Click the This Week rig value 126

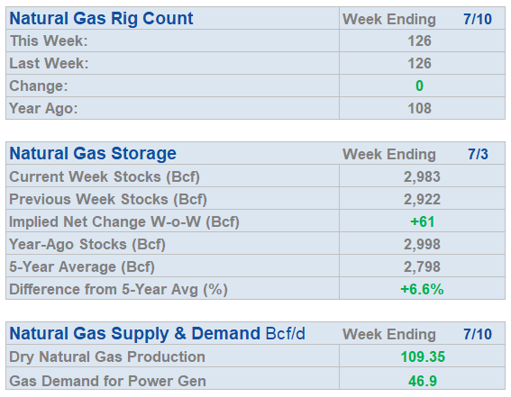(x=419, y=41)
